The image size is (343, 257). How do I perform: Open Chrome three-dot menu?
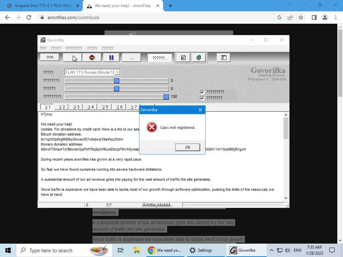[336, 17]
